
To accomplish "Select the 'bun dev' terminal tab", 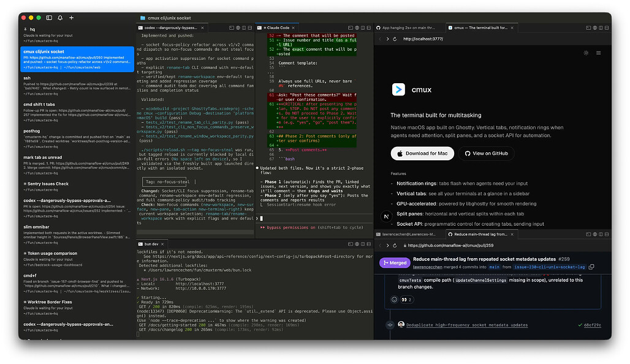I will click(150, 244).
